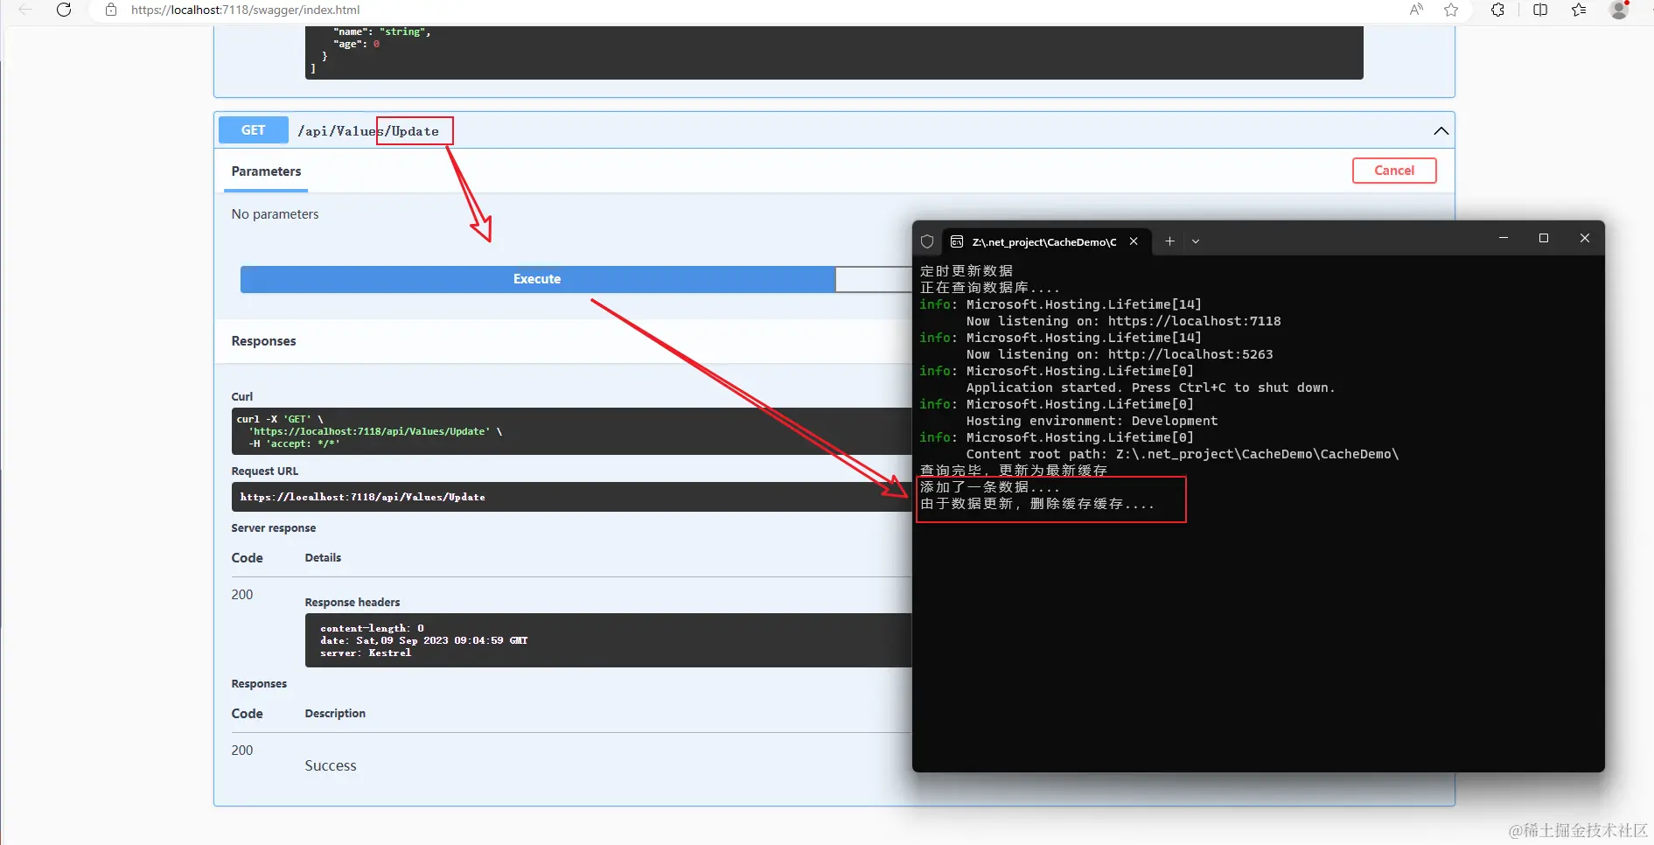
Task: Click the terminal shield icon
Action: [x=927, y=241]
